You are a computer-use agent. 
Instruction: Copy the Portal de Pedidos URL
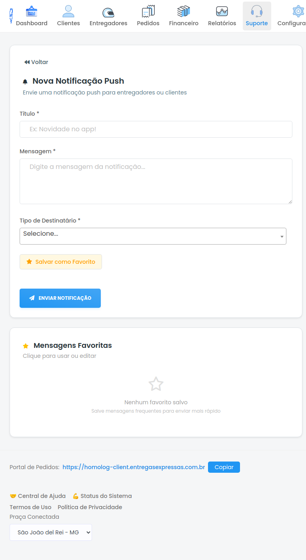[224, 467]
